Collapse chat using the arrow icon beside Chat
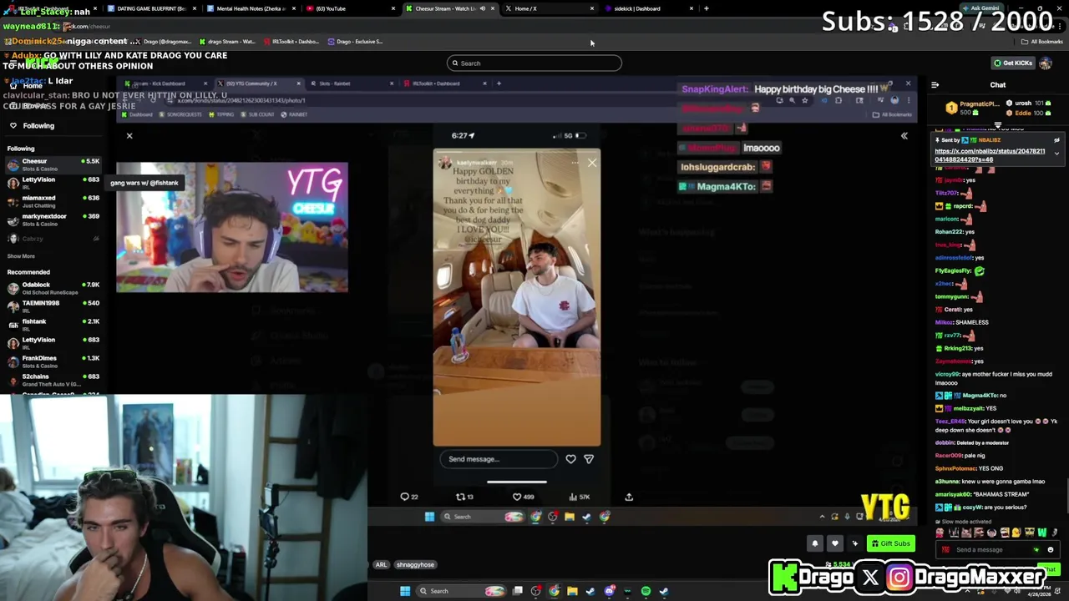 click(935, 84)
